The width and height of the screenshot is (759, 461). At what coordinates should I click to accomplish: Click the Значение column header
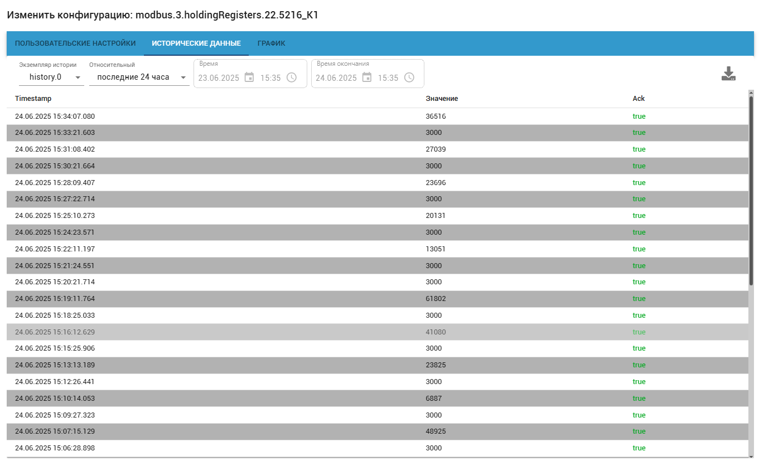tap(442, 99)
